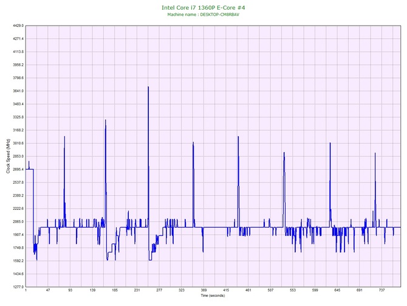
Task: Select the 185 second mark on time axis
Action: pyautogui.click(x=115, y=291)
